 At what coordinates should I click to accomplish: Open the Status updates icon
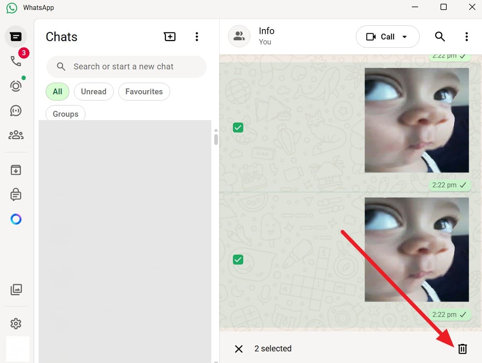(x=16, y=86)
